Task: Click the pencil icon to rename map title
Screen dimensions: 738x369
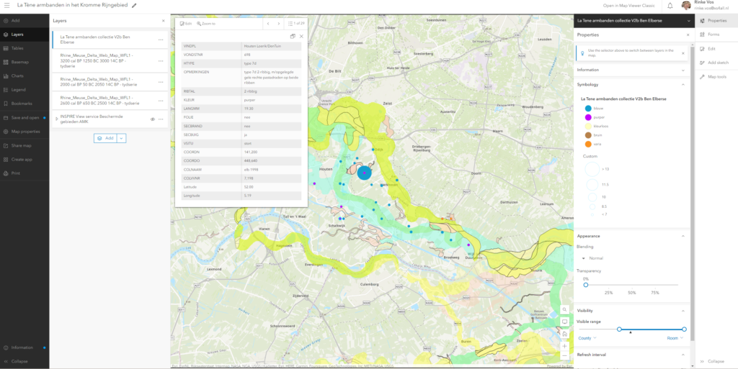Action: pos(133,6)
